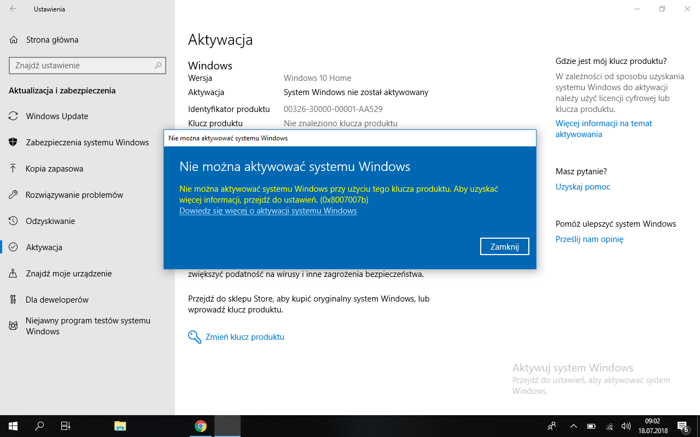Click the Odzyskiwanie history icon
The image size is (700, 437).
14,221
